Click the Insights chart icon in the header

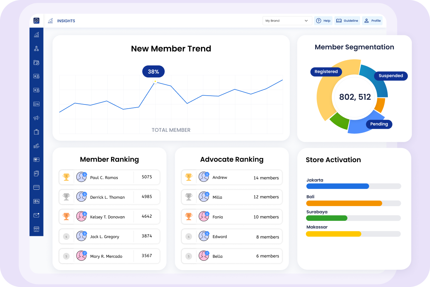pos(51,21)
